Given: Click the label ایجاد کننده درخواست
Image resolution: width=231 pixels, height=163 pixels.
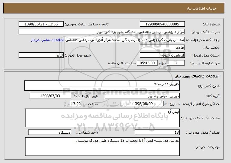Looking at the screenshot, I should click(x=203, y=40).
